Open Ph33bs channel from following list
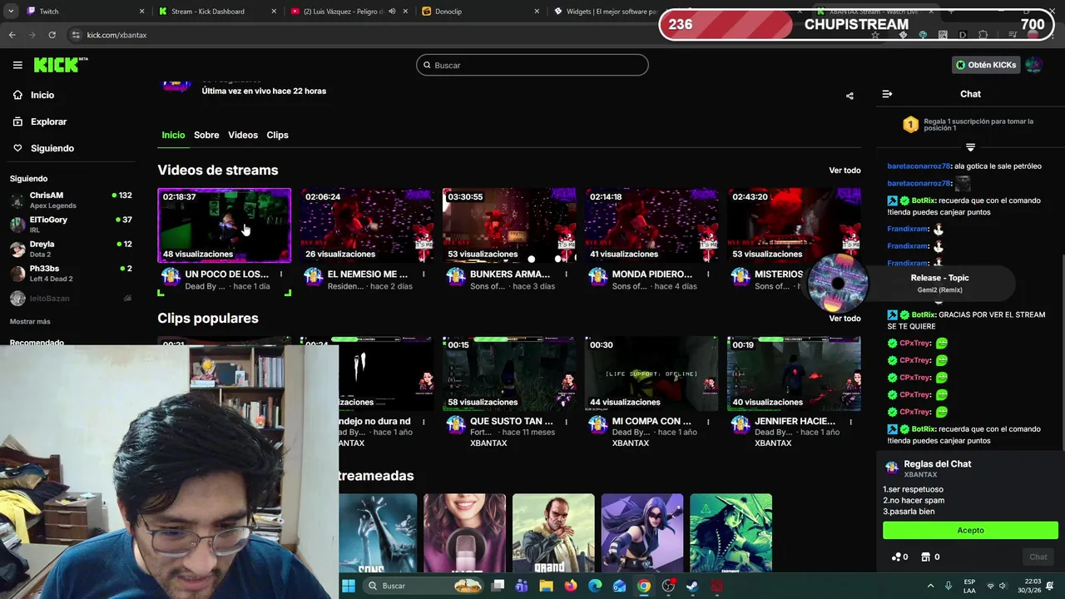The height and width of the screenshot is (599, 1065). click(71, 274)
